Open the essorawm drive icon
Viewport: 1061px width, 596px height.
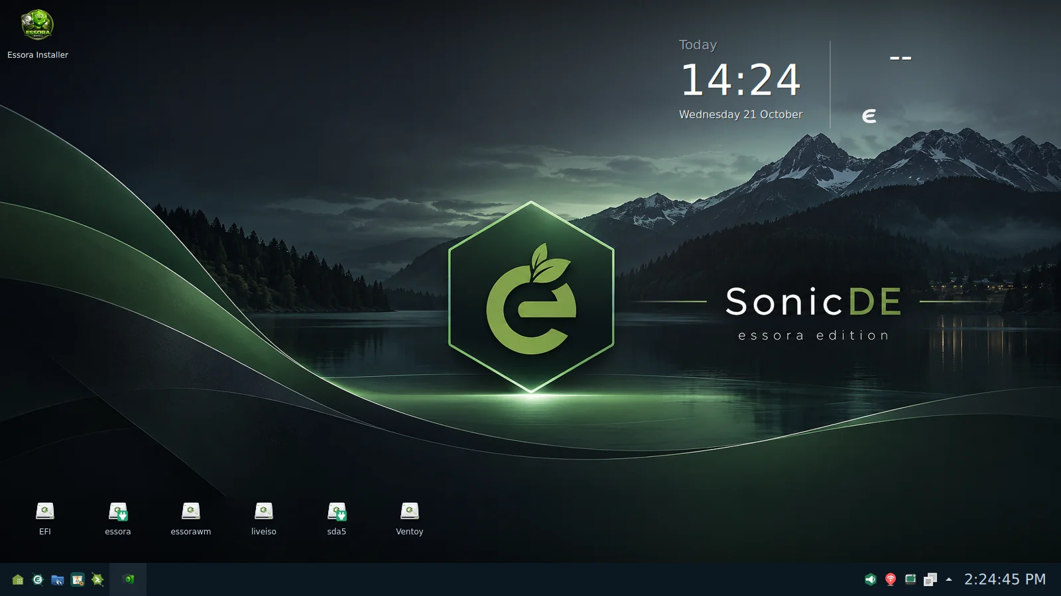coord(191,519)
